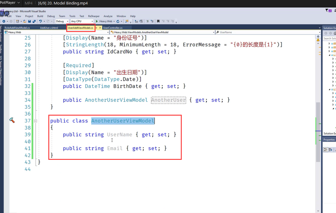Click the vertical editor scrollbar thumb

[318, 123]
